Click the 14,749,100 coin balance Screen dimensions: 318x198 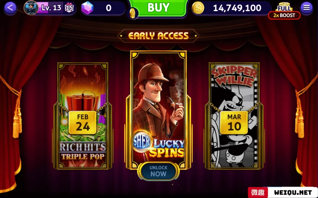pyautogui.click(x=237, y=8)
